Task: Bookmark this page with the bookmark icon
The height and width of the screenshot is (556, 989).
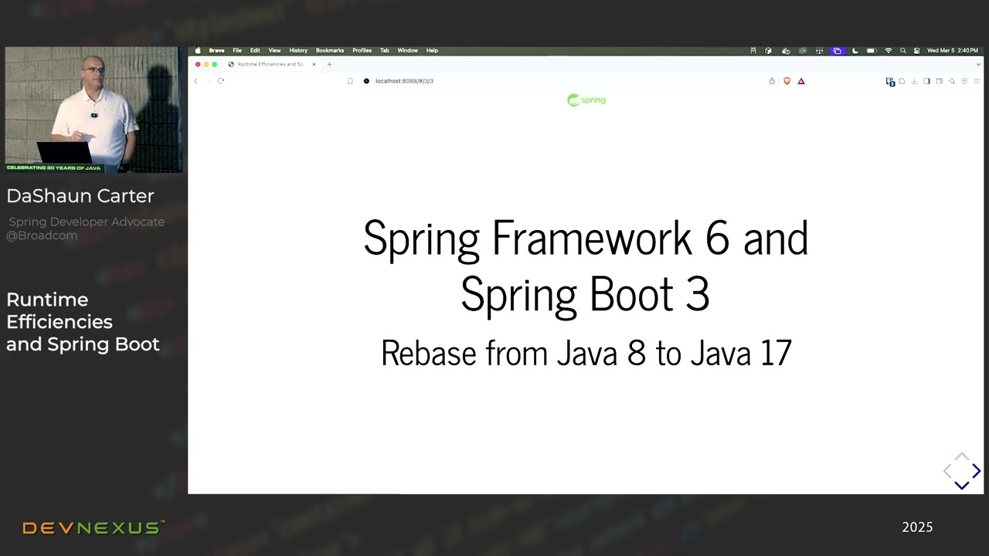Action: [350, 81]
